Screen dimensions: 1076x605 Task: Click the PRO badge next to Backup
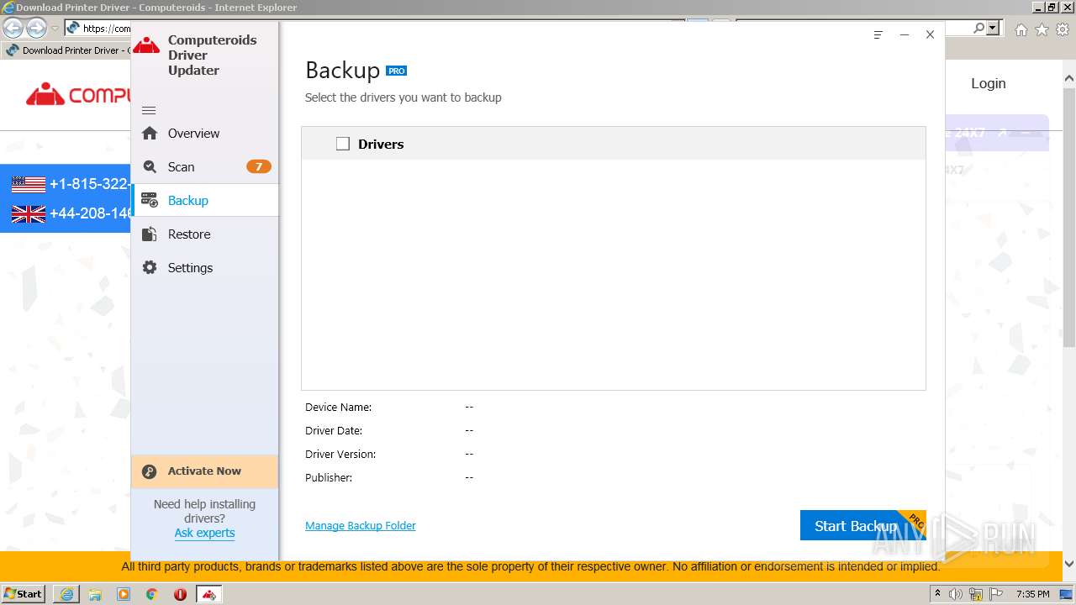tap(396, 71)
